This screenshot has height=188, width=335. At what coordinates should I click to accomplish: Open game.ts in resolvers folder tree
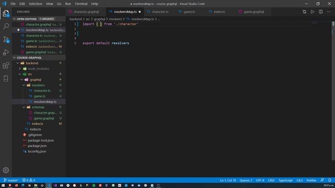[x=40, y=96]
